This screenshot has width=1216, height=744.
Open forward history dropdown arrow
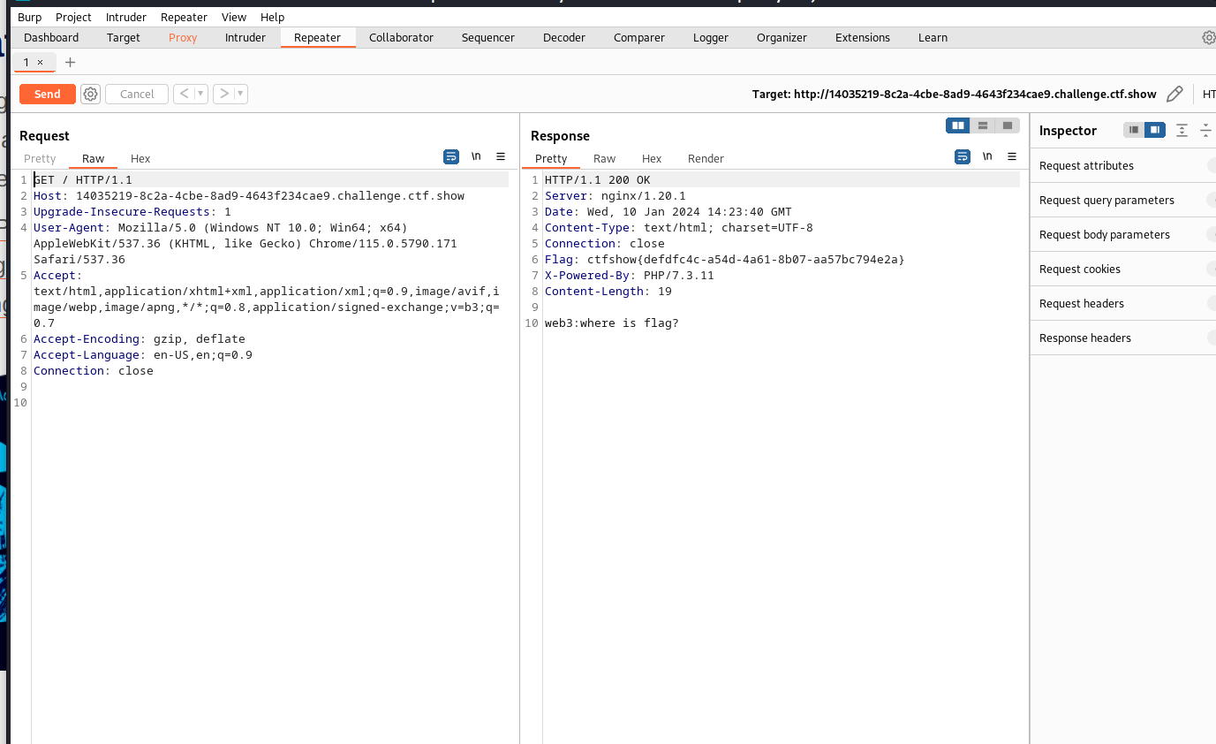click(241, 94)
